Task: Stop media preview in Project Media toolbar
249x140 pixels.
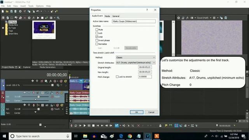Action: point(42,18)
